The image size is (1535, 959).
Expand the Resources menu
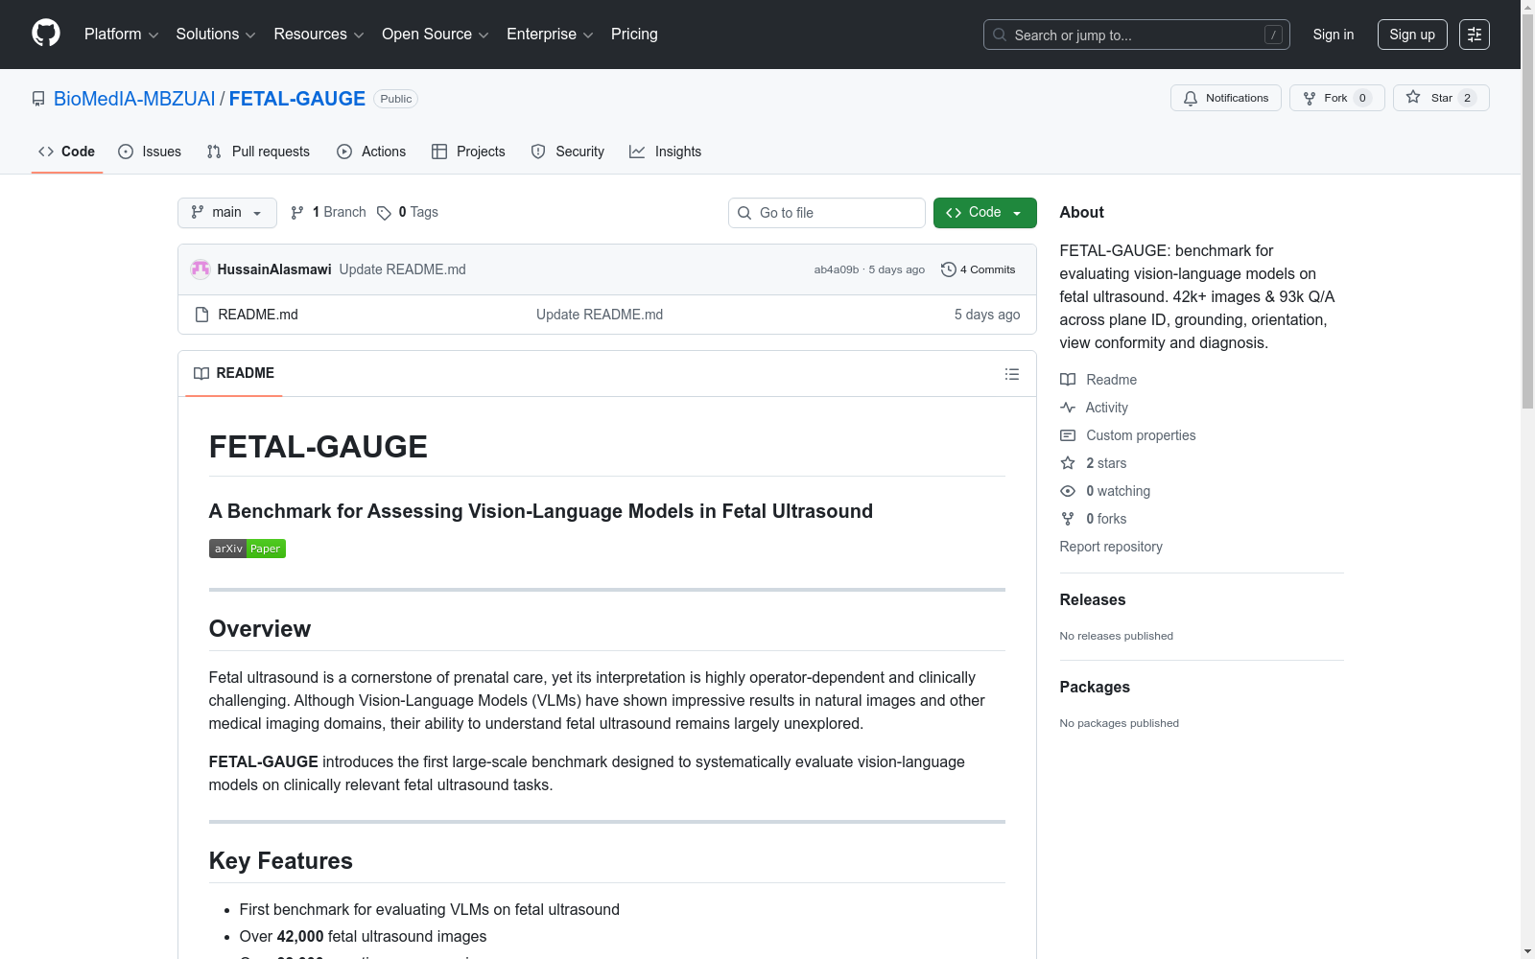pyautogui.click(x=319, y=35)
